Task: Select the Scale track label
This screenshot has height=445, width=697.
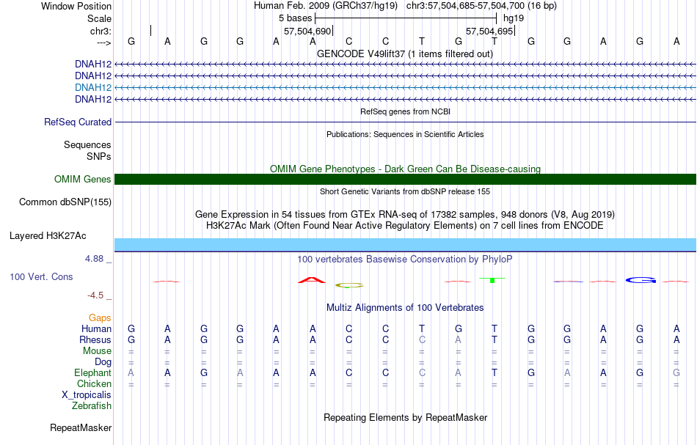Action: coord(99,18)
